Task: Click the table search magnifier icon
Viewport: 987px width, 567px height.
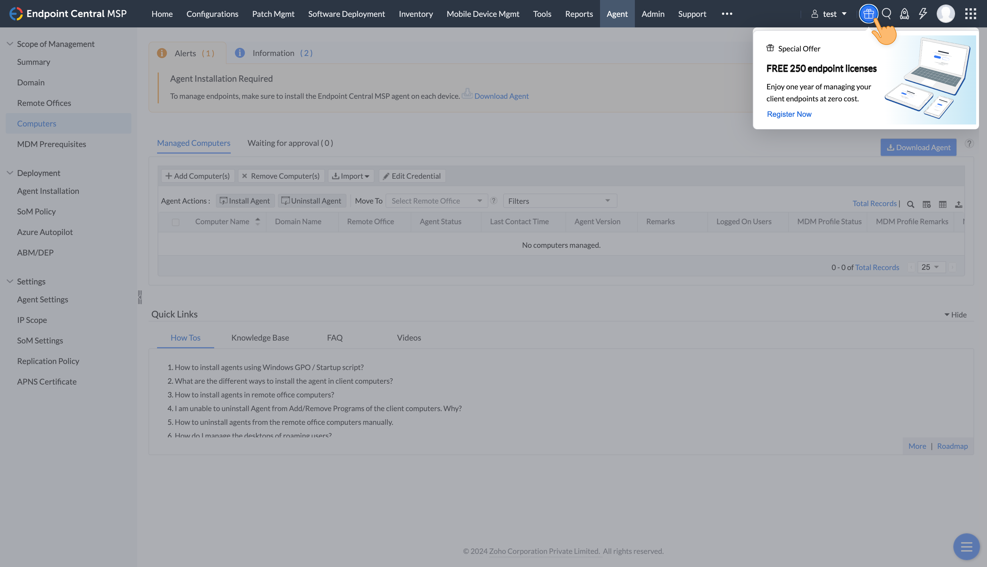Action: (x=910, y=204)
